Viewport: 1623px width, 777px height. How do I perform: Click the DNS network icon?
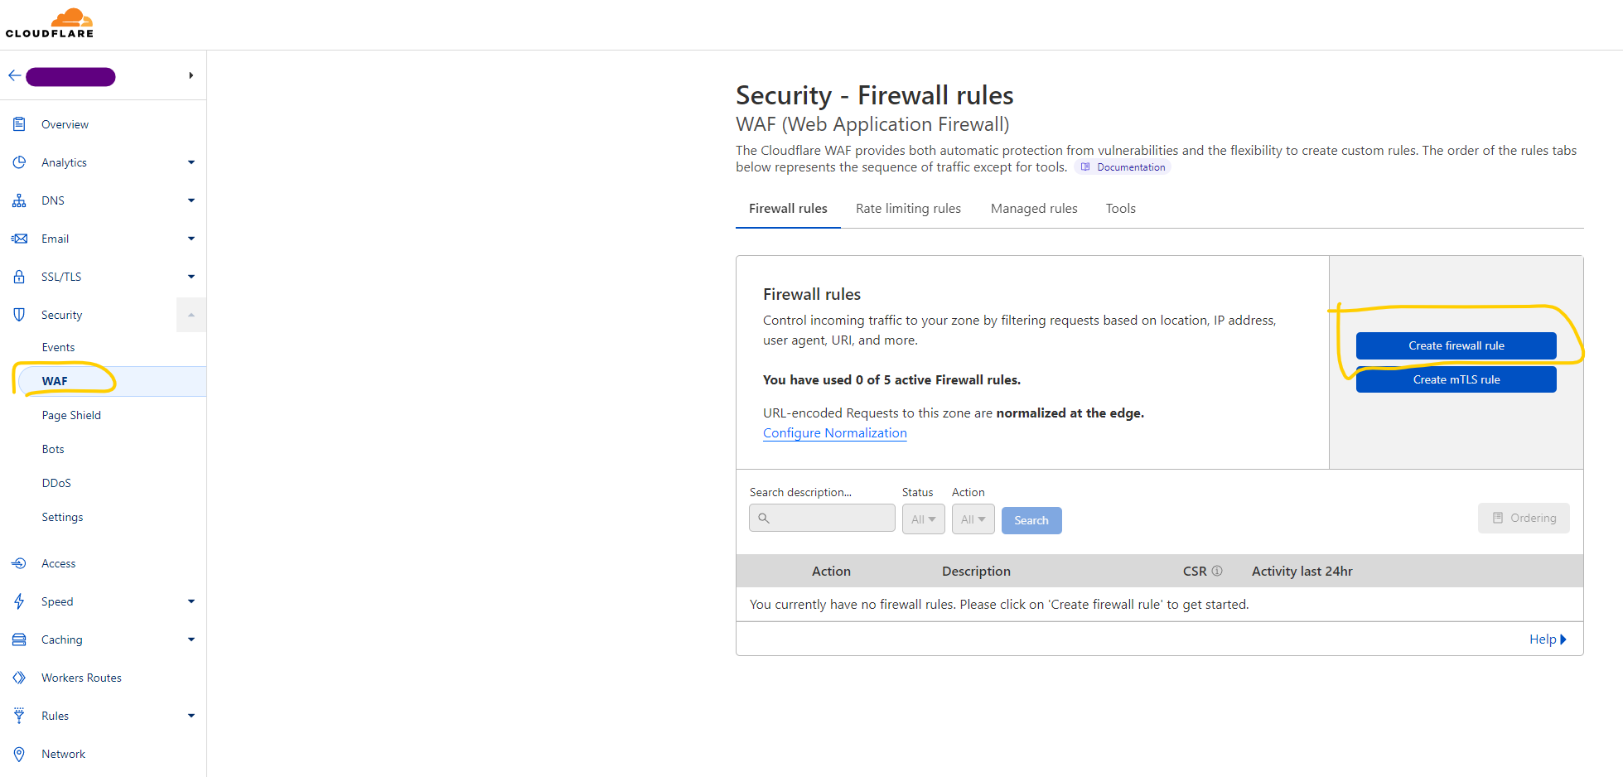pyautogui.click(x=19, y=200)
